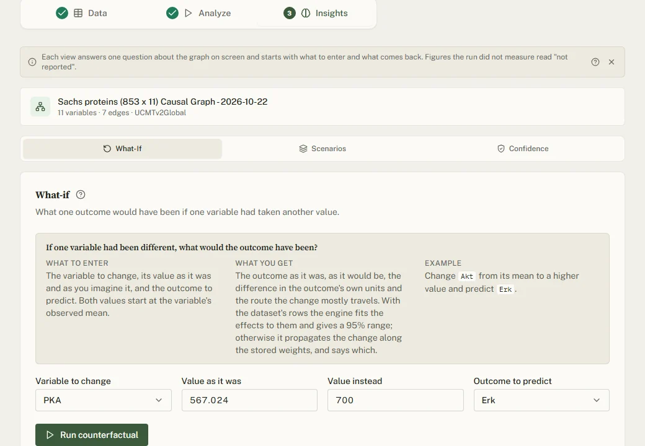Screen dimensions: 645x446
Task: Open the Outcome to predict dropdown
Action: pos(541,400)
